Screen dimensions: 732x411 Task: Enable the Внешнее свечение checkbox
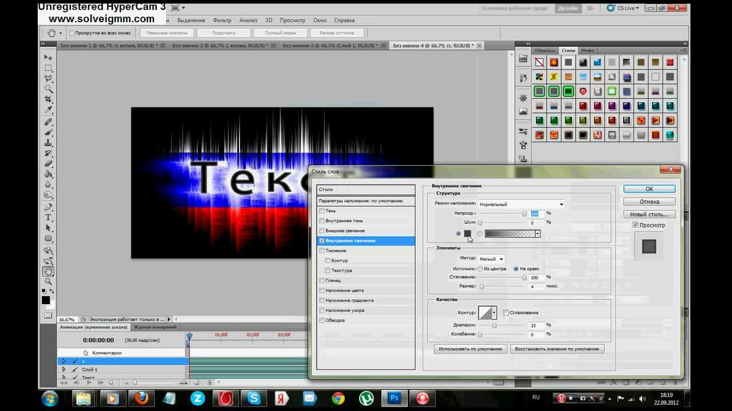pyautogui.click(x=321, y=231)
